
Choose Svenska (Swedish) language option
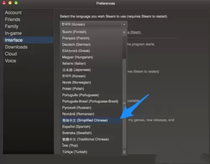(92, 133)
